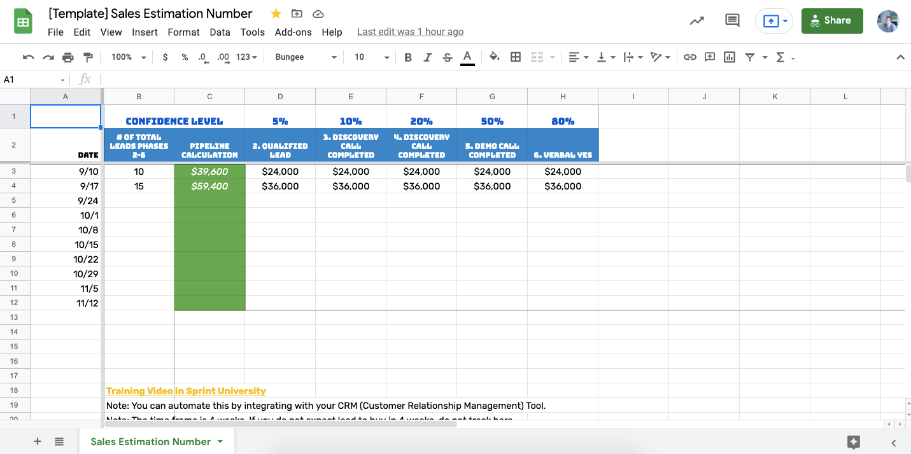
Task: Open text rotation dropdown
Action: pos(660,57)
